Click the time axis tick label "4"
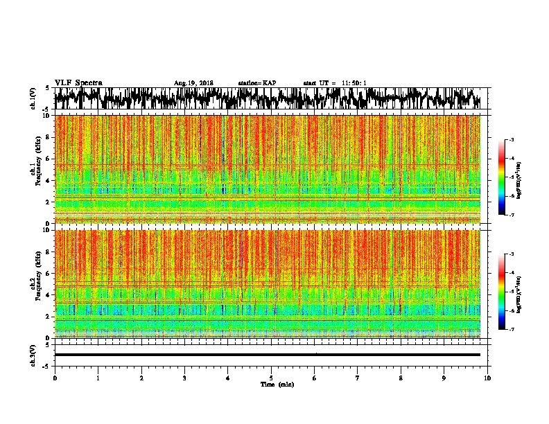 [228, 378]
